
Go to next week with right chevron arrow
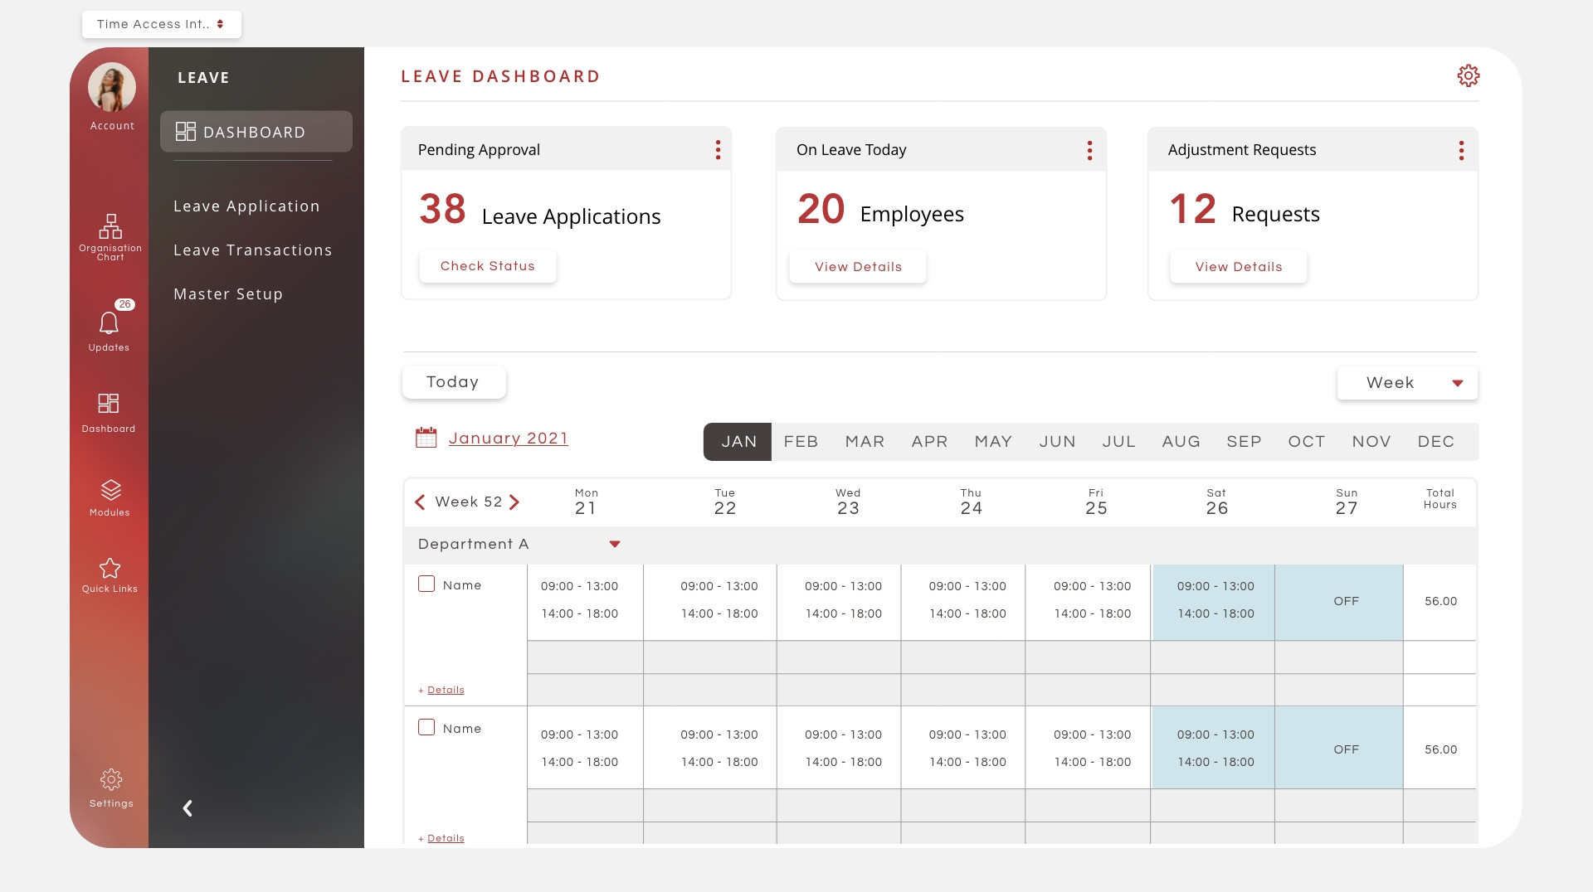[x=514, y=502]
